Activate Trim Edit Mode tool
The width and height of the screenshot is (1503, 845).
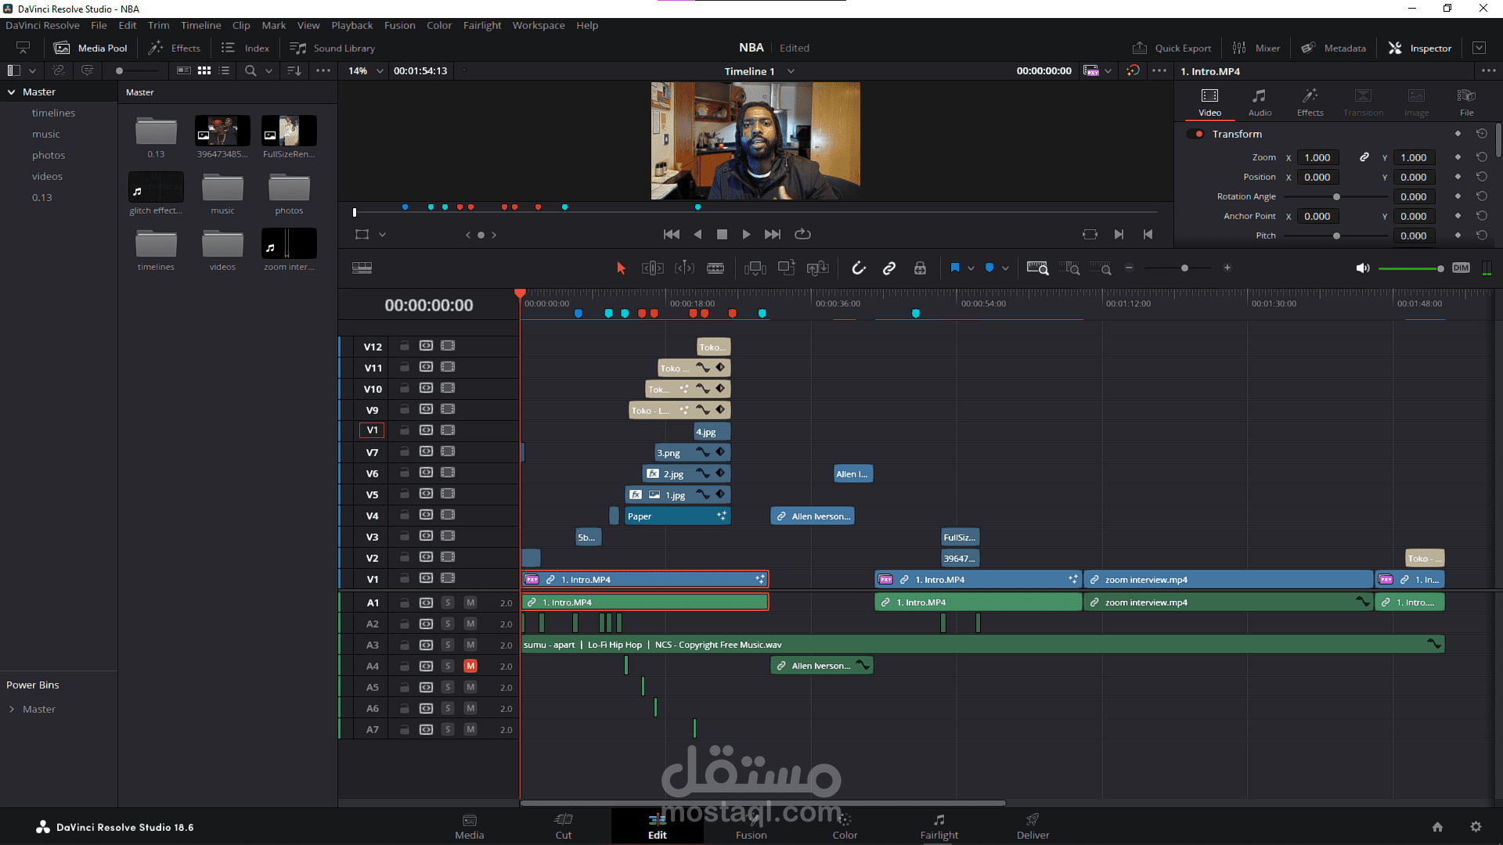point(653,268)
